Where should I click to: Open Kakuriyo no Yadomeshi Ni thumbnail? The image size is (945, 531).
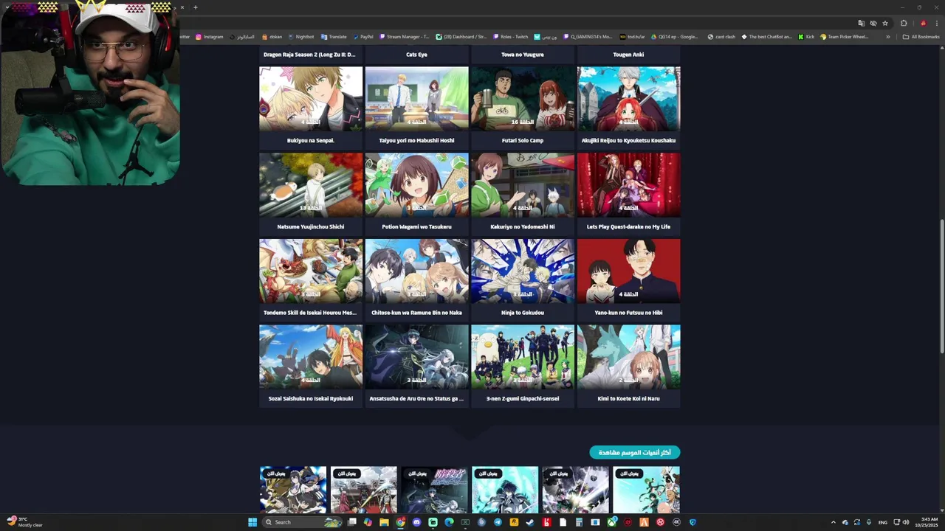click(x=523, y=185)
